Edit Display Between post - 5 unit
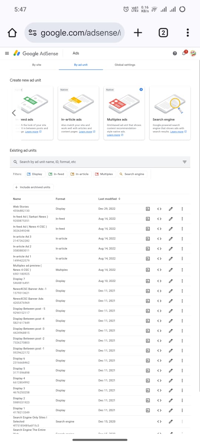 coord(171,311)
